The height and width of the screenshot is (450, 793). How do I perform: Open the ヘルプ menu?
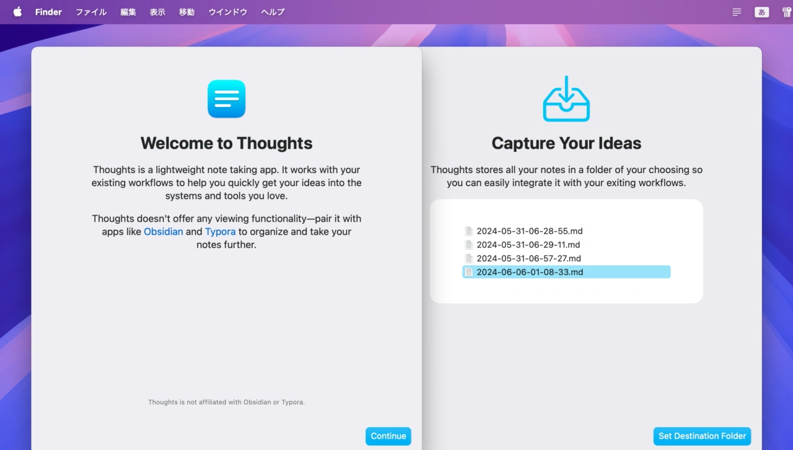pos(273,12)
